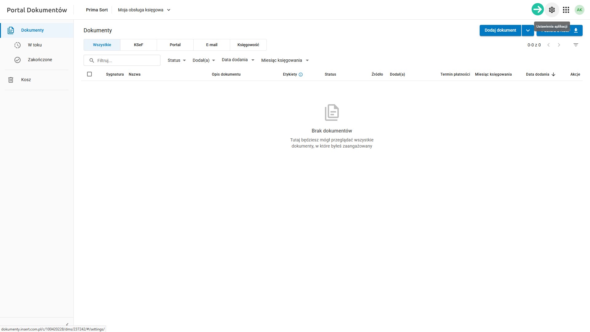Click the KSeF download arrow icon

pyautogui.click(x=576, y=30)
